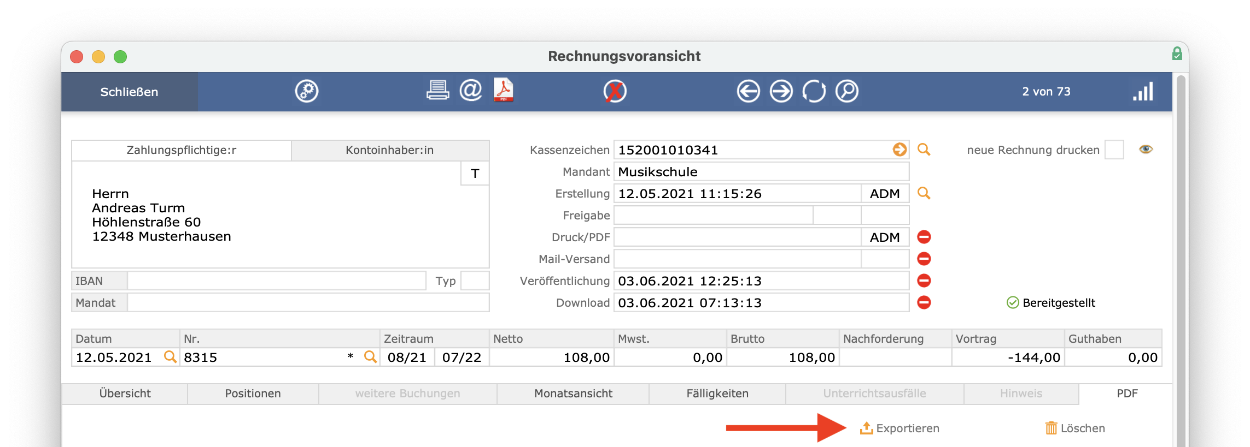Image resolution: width=1250 pixels, height=447 pixels.
Task: Remove Veröffentlichung date with red minus
Action: (x=924, y=281)
